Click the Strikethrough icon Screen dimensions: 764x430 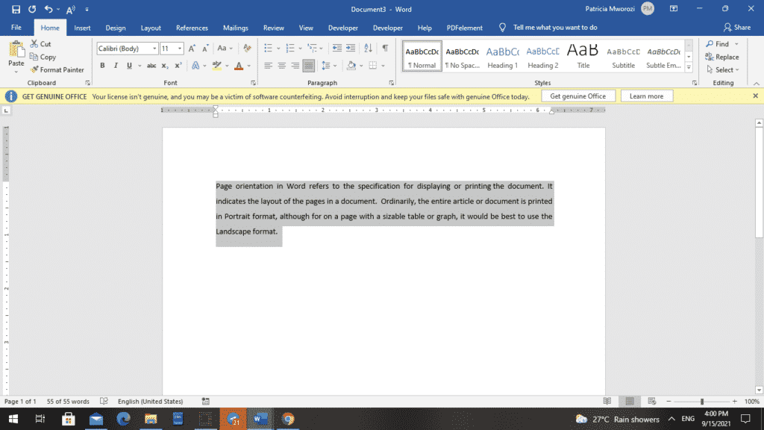click(x=151, y=65)
